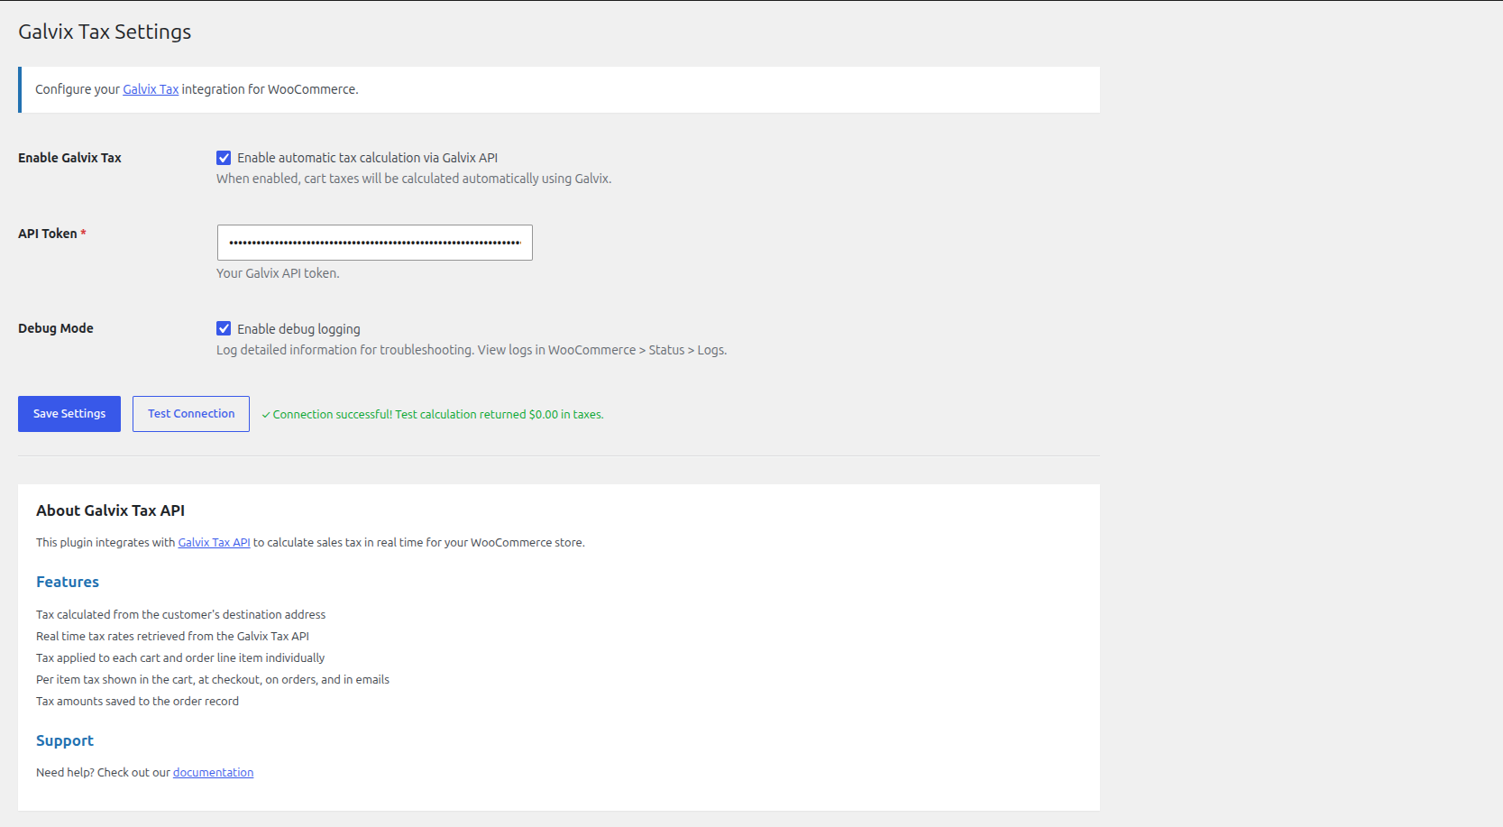Click the 'Debug Mode' row label
Screen dimensions: 1503x827
click(x=56, y=328)
